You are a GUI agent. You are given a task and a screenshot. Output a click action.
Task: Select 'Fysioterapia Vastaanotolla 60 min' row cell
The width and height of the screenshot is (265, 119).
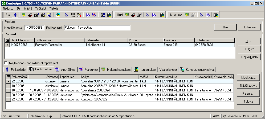109,95
